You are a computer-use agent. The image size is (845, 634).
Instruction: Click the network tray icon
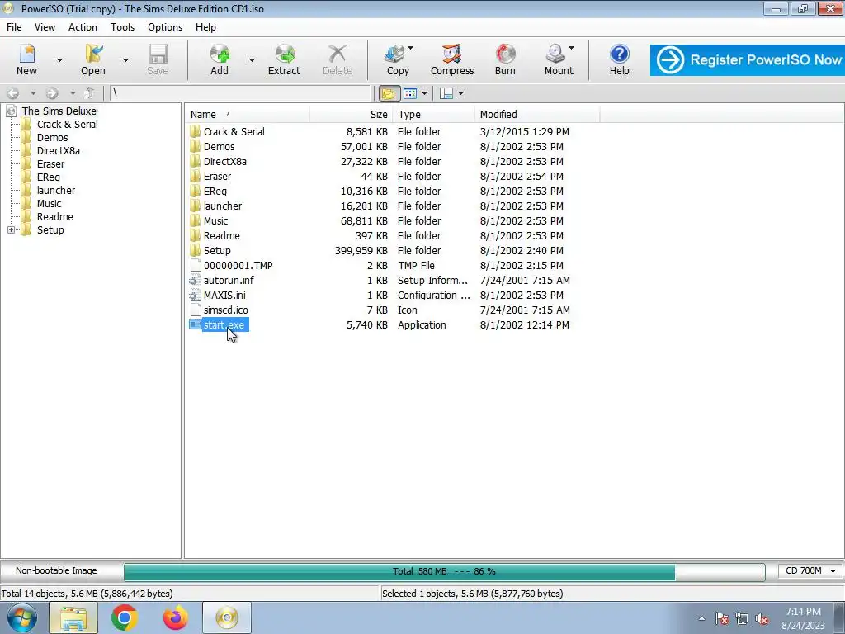742,619
